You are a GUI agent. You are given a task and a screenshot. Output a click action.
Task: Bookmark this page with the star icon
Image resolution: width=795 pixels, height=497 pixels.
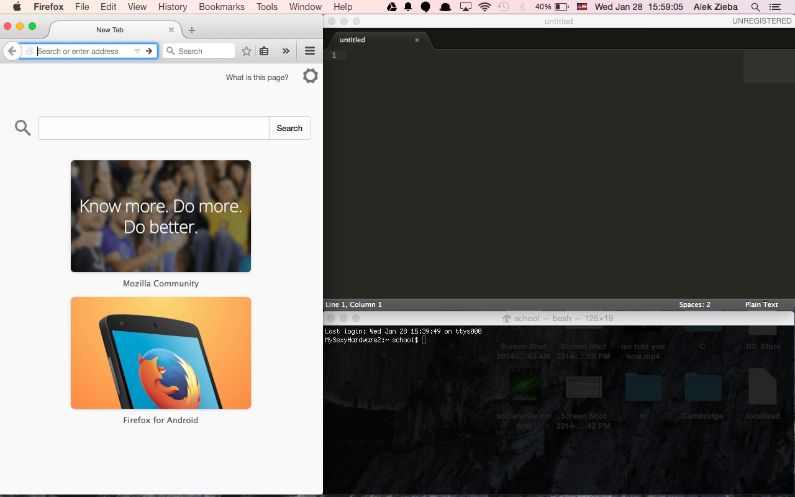pyautogui.click(x=247, y=51)
